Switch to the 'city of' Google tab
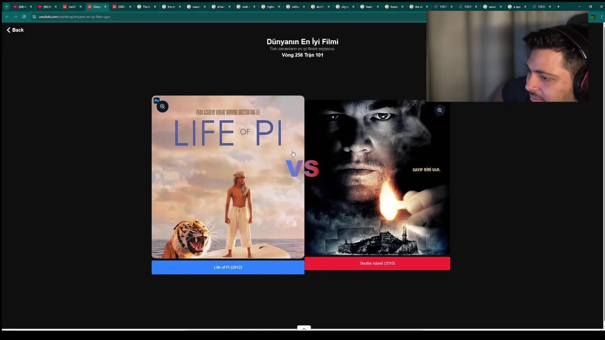 pyautogui.click(x=344, y=7)
